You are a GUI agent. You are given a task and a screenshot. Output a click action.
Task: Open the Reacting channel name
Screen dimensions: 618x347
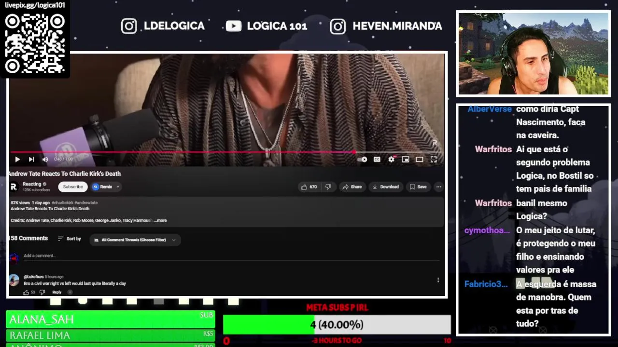pyautogui.click(x=32, y=184)
